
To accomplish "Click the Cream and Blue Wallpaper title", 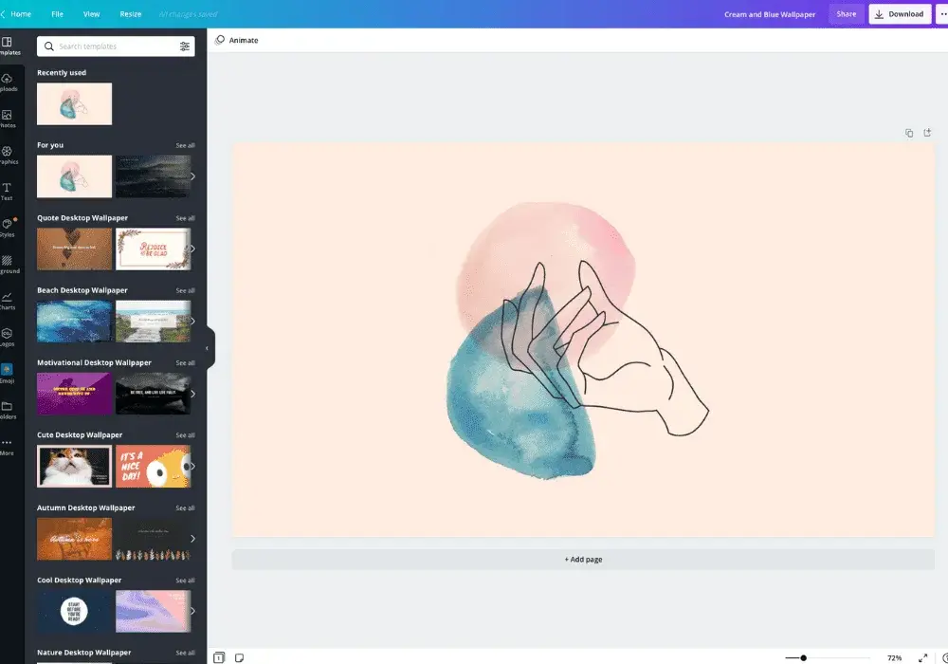I will tap(770, 14).
